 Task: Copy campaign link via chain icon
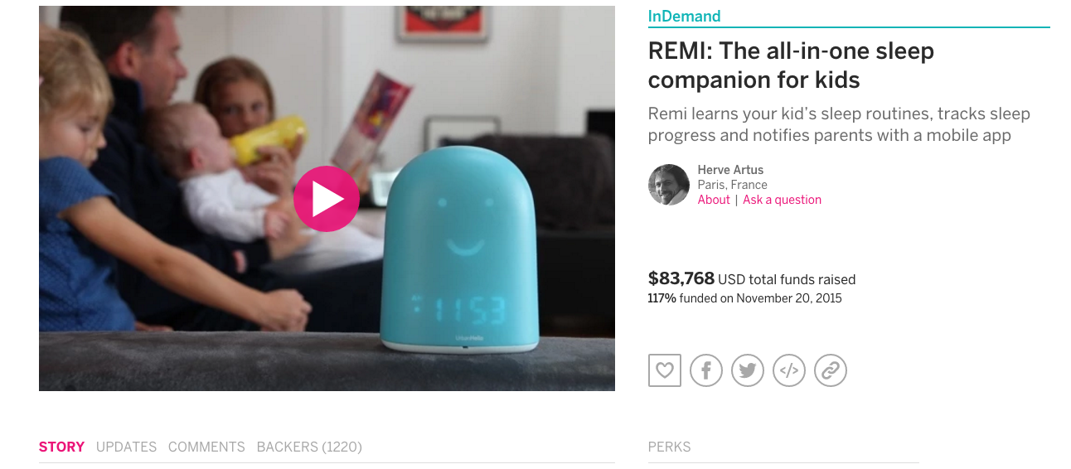831,370
